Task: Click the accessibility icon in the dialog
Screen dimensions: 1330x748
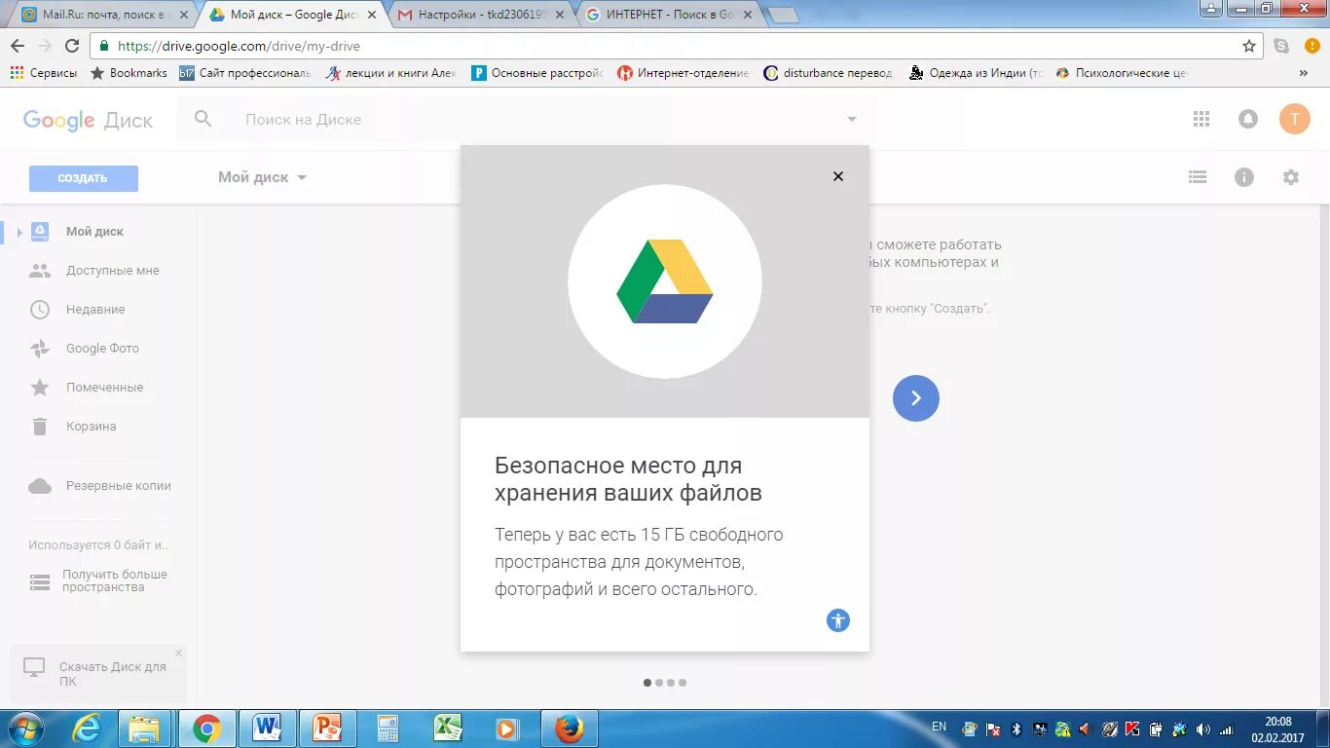Action: tap(838, 620)
